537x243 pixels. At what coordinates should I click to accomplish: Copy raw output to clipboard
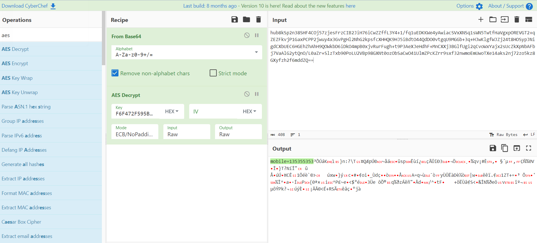click(504, 148)
